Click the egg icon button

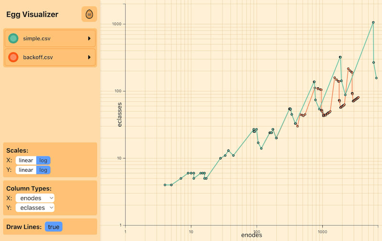(x=89, y=14)
